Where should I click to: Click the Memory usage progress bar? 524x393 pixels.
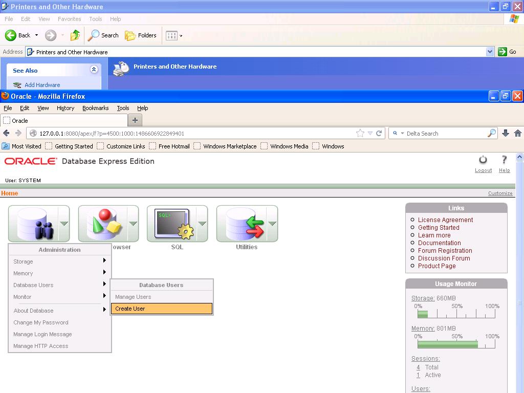point(456,344)
